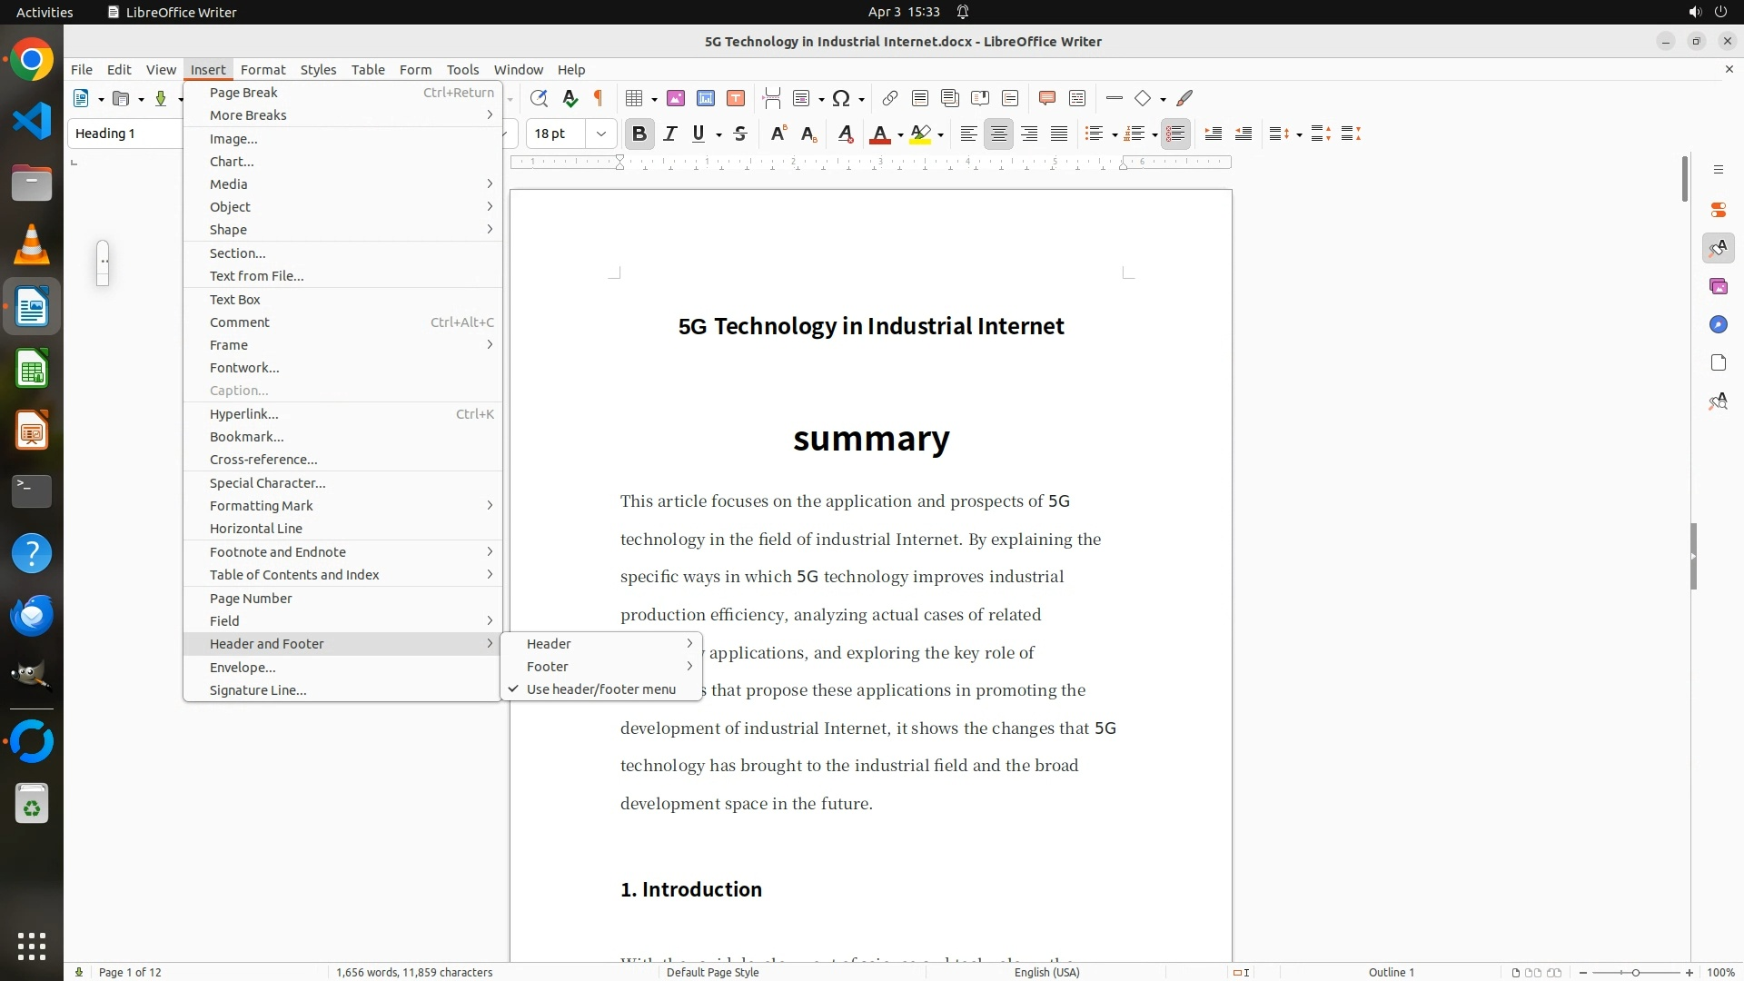Image resolution: width=1744 pixels, height=981 pixels.
Task: Open the font size dropdown
Action: (600, 134)
